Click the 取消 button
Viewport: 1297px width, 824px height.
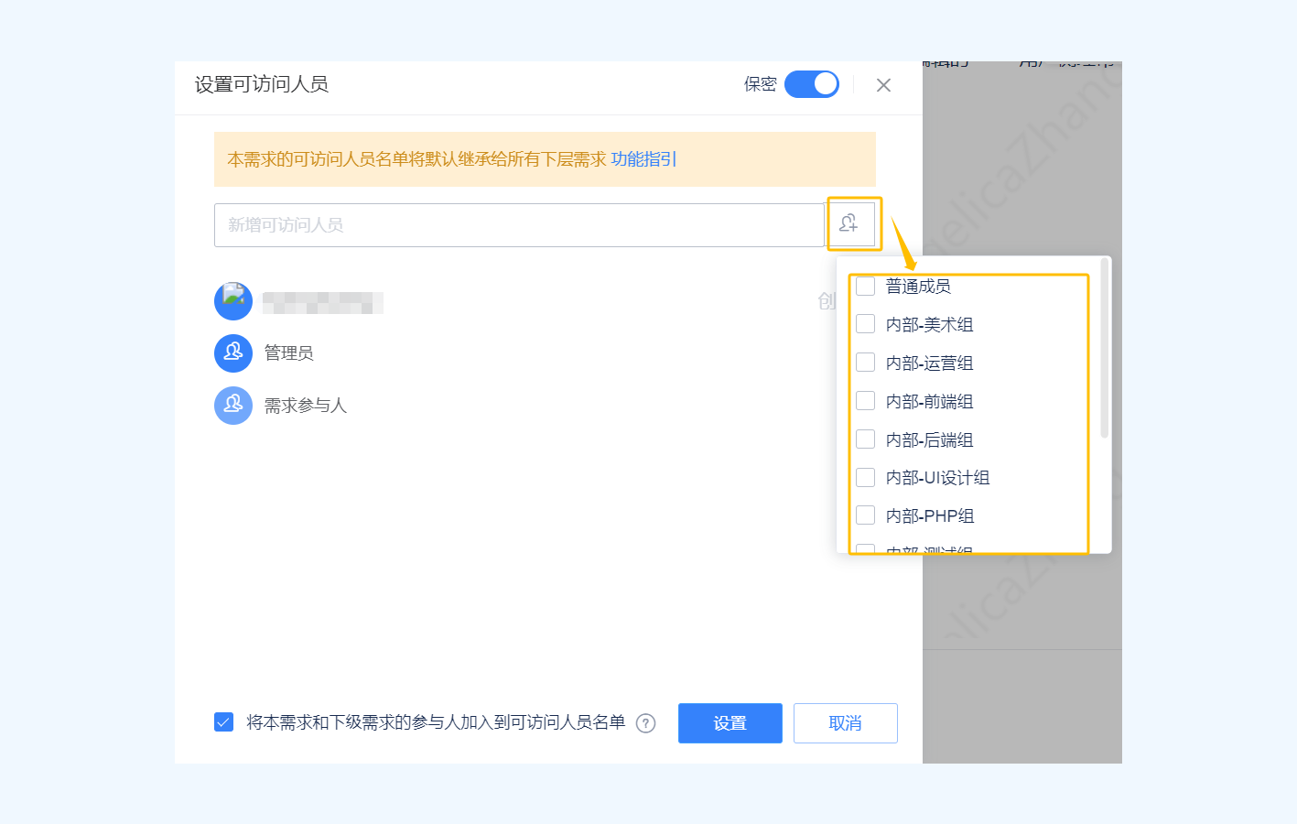[x=845, y=723]
